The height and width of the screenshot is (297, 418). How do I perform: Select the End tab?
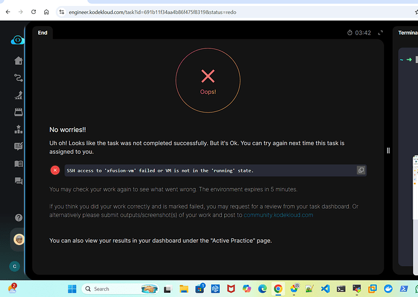click(42, 33)
